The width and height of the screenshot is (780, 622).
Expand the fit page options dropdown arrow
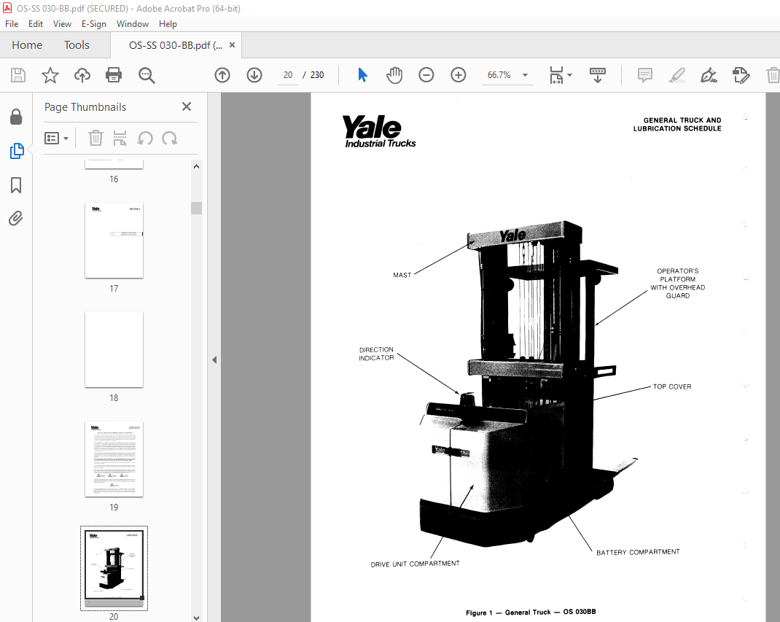570,75
